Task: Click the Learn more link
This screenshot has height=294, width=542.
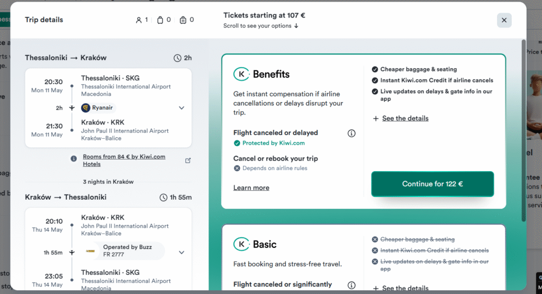Action: [x=251, y=188]
